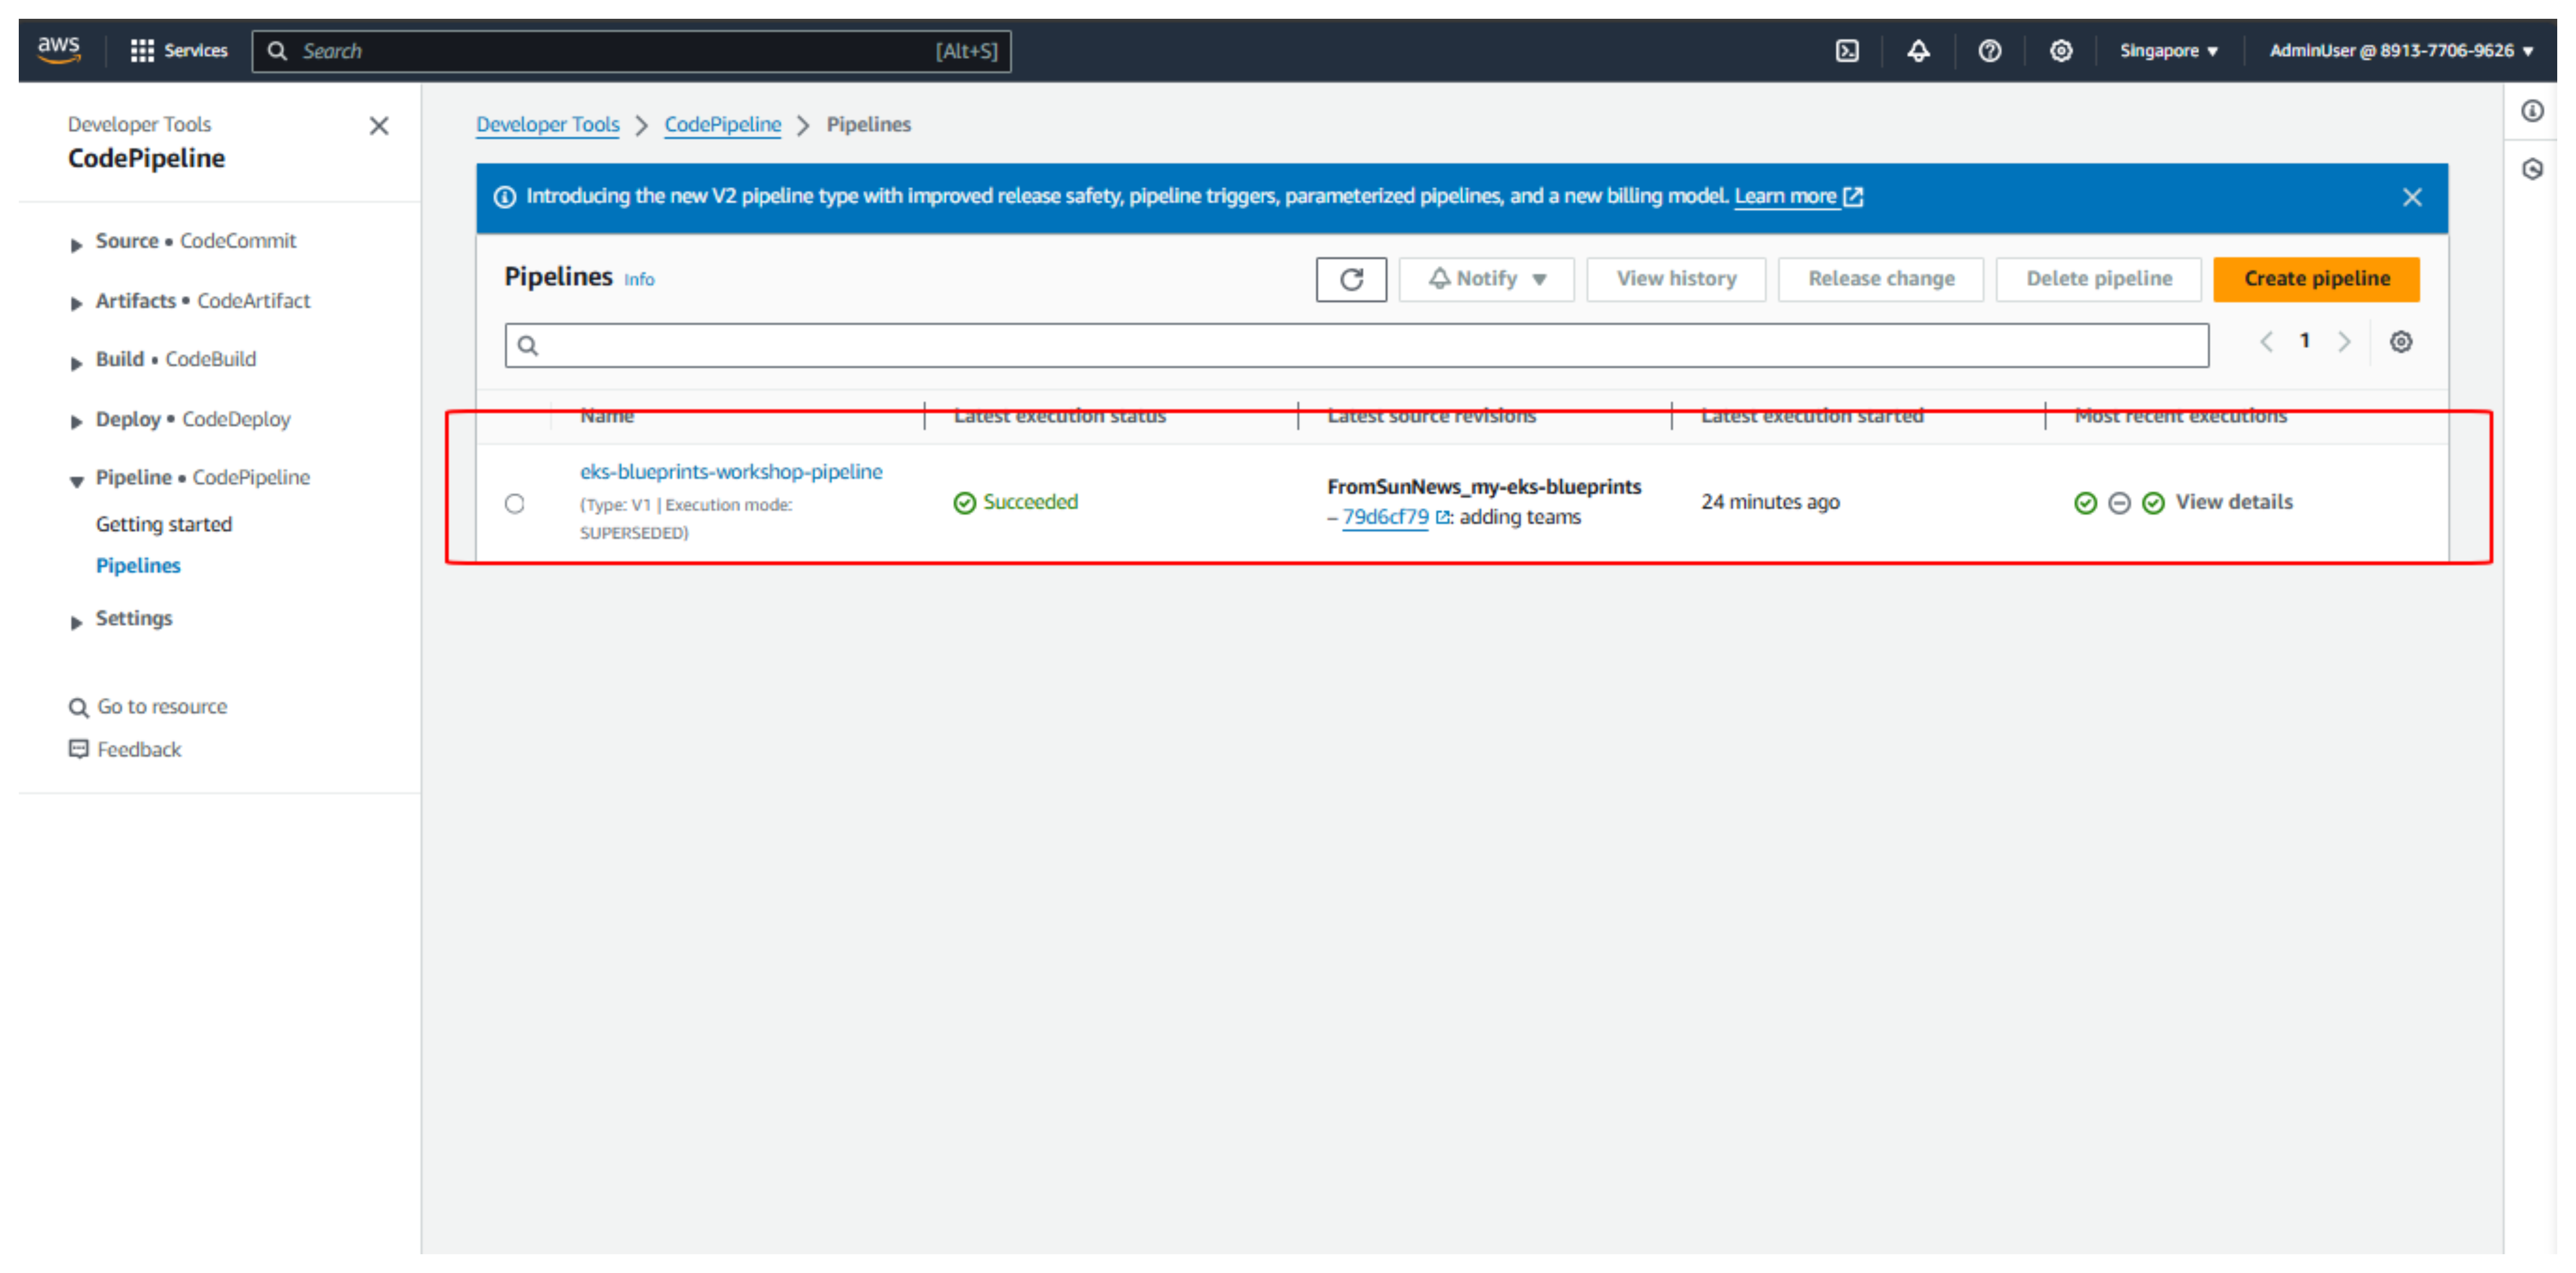
Task: Click the AWS home logo
Action: coord(59,50)
